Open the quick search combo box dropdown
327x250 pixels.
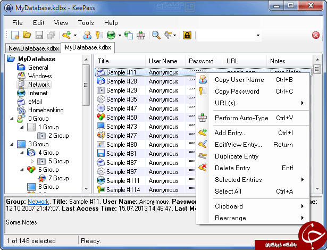(258, 35)
